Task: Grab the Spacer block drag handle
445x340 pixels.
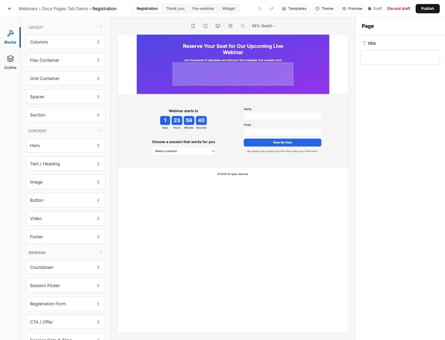Action: click(98, 97)
